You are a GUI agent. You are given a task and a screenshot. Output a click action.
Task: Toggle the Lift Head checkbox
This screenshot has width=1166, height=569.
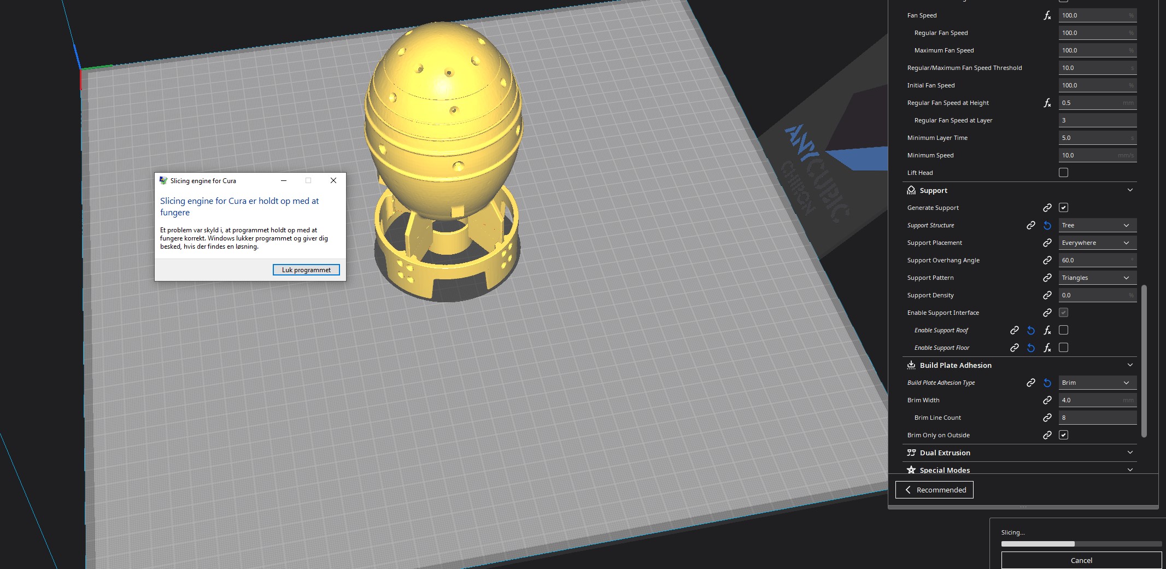point(1063,173)
